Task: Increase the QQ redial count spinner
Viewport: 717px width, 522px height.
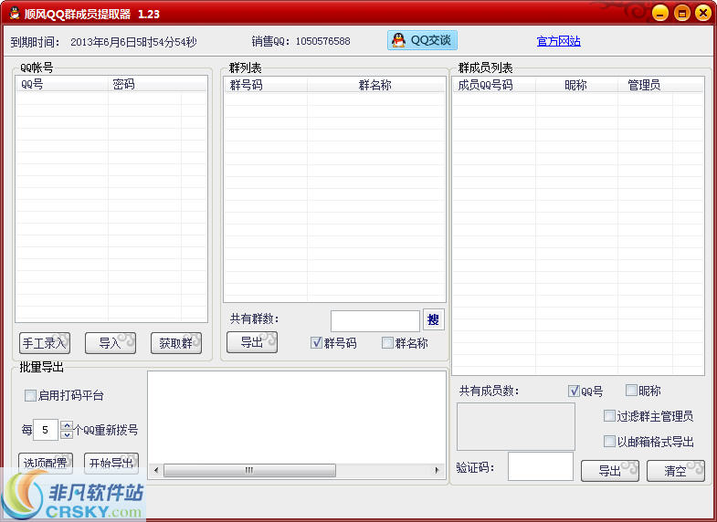Action: 67,425
